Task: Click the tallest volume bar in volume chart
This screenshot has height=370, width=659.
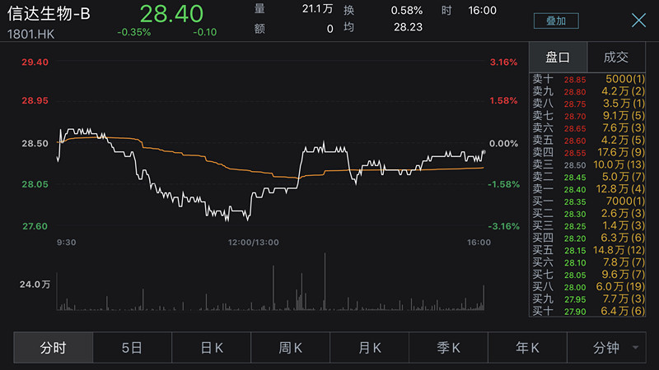Action: (325, 281)
